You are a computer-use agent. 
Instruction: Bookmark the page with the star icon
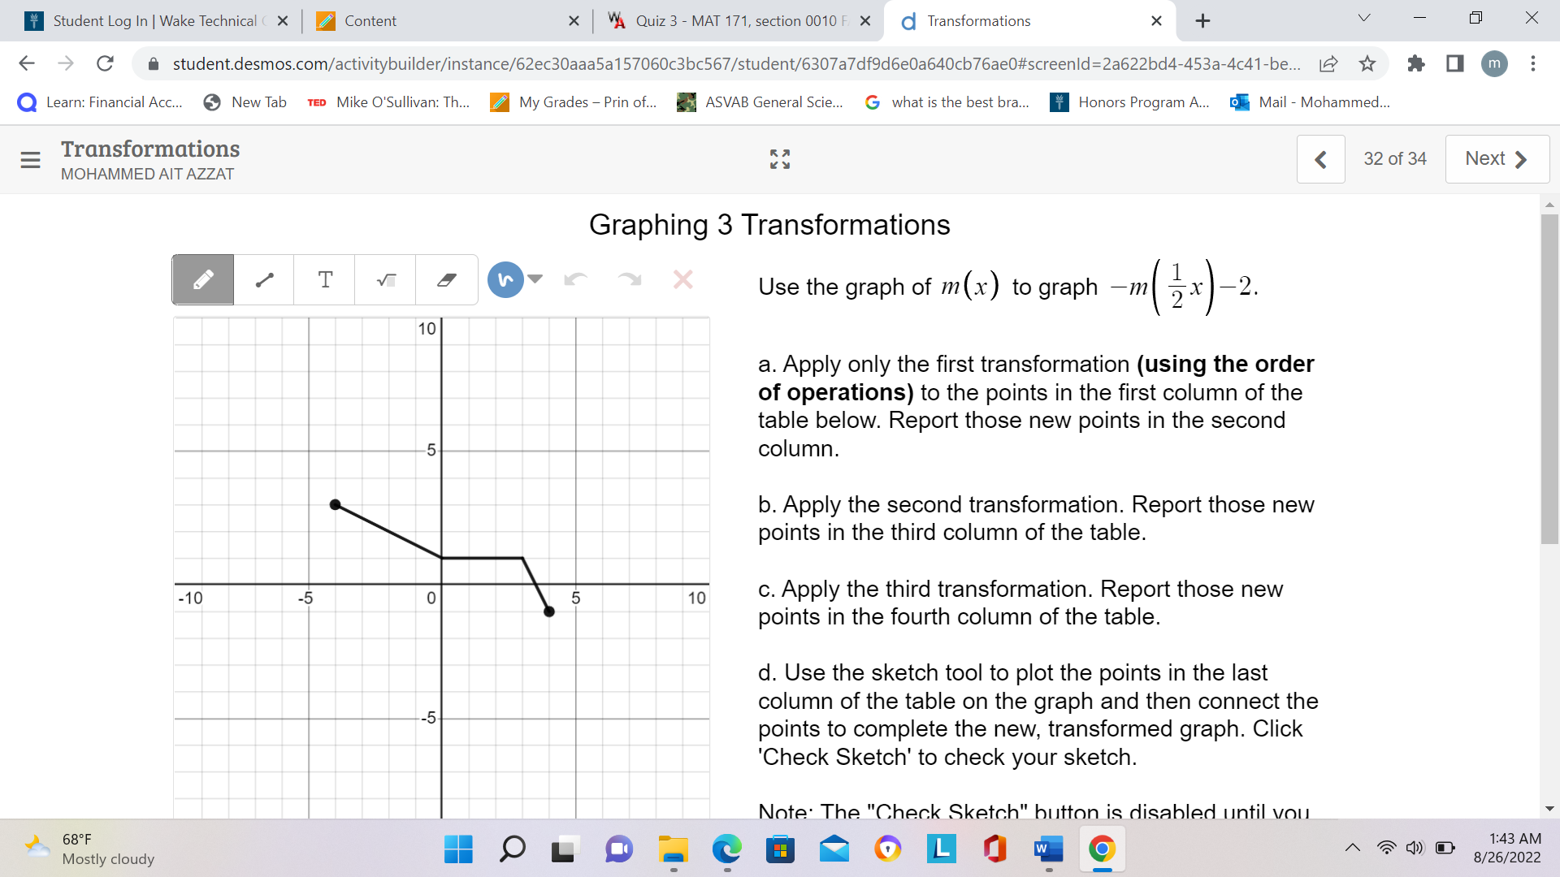tap(1368, 63)
